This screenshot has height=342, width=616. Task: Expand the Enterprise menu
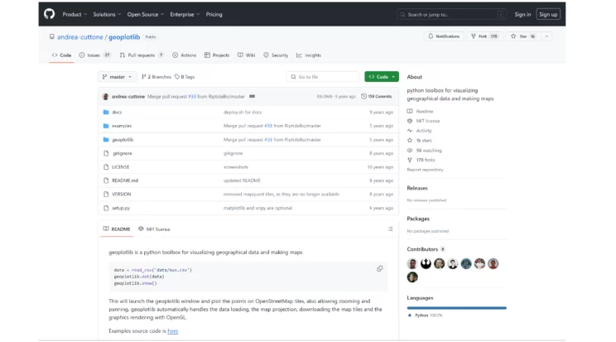click(x=185, y=14)
